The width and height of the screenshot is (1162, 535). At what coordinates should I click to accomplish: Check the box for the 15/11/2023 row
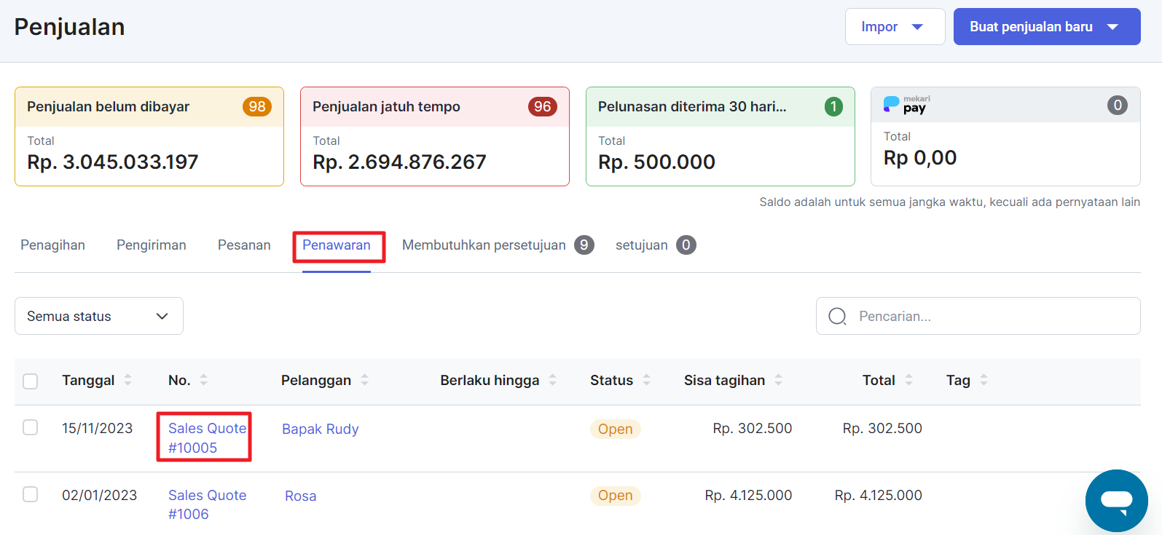tap(31, 427)
